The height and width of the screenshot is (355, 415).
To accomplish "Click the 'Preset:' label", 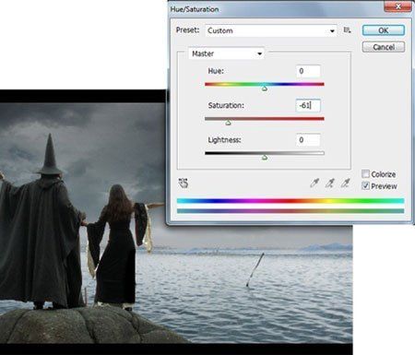I will [x=187, y=30].
